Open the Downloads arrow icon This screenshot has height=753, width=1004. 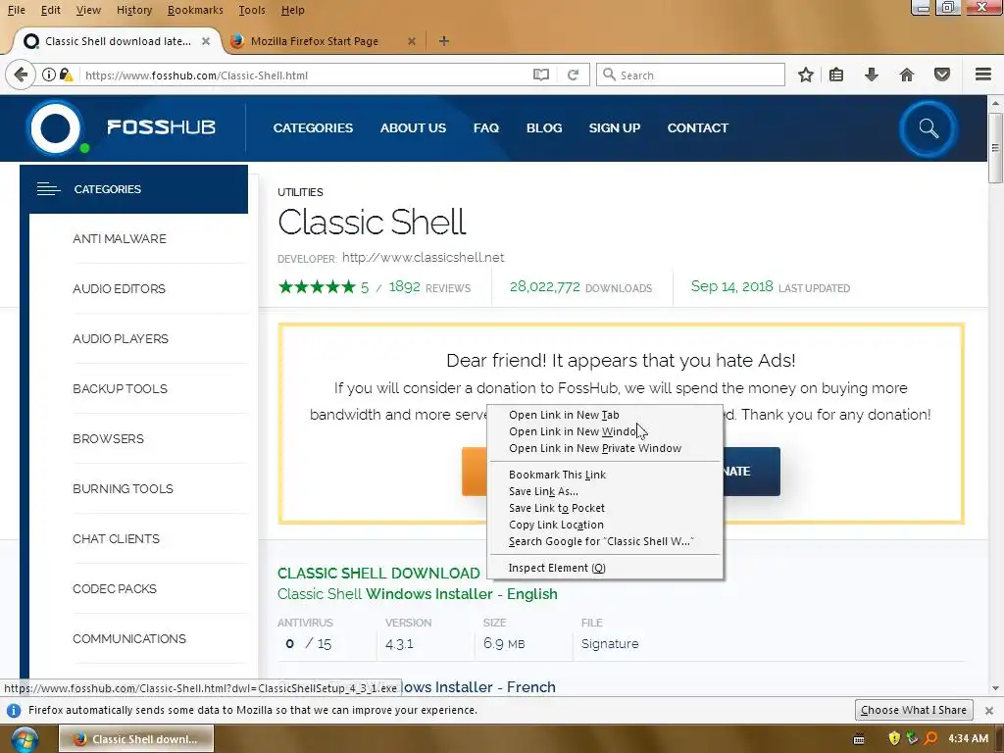(x=871, y=75)
